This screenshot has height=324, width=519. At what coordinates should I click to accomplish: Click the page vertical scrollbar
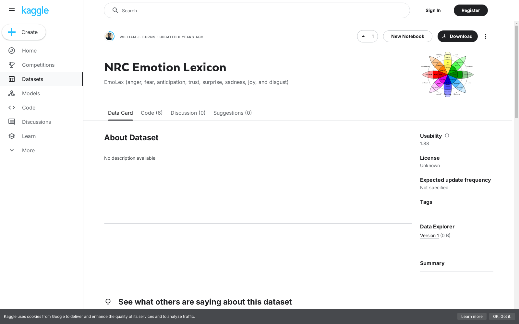(x=516, y=71)
